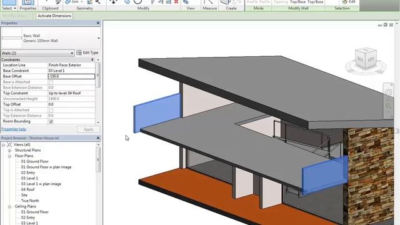Click the Properties panel scroll up arrow
Screen dimensions: 400x225
coord(98,60)
